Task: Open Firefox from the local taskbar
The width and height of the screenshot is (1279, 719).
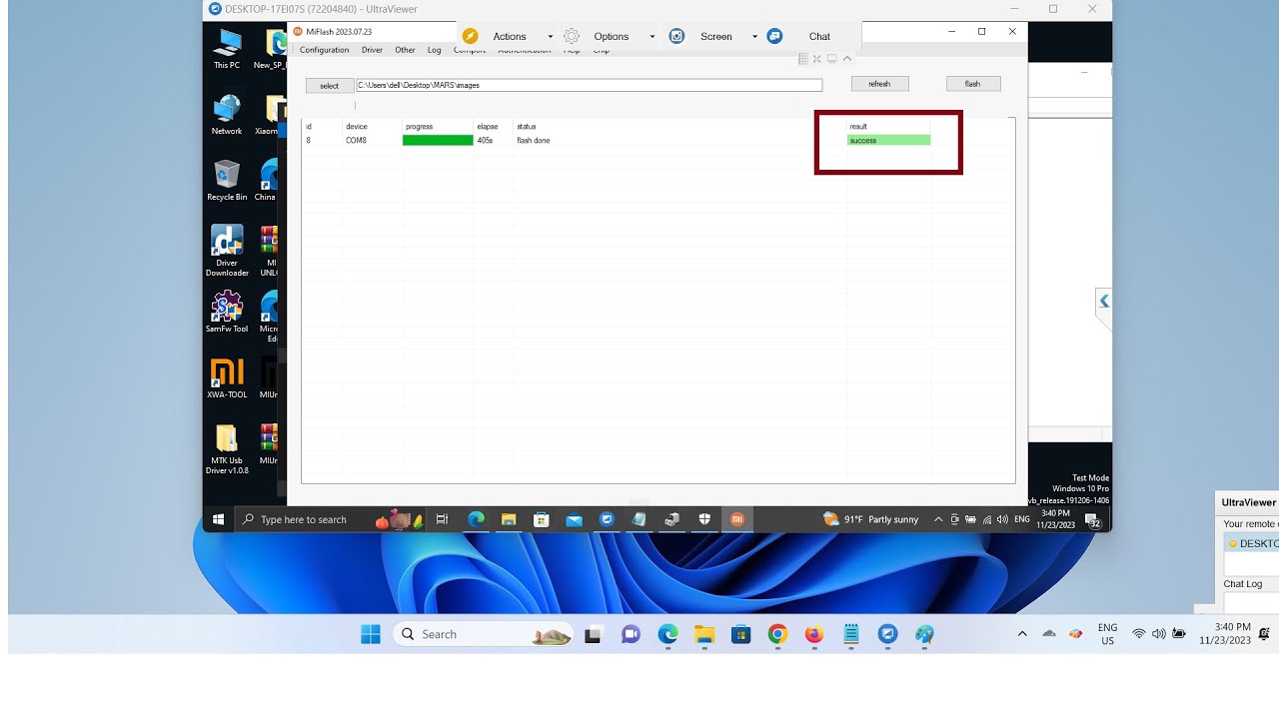Action: pyautogui.click(x=814, y=634)
